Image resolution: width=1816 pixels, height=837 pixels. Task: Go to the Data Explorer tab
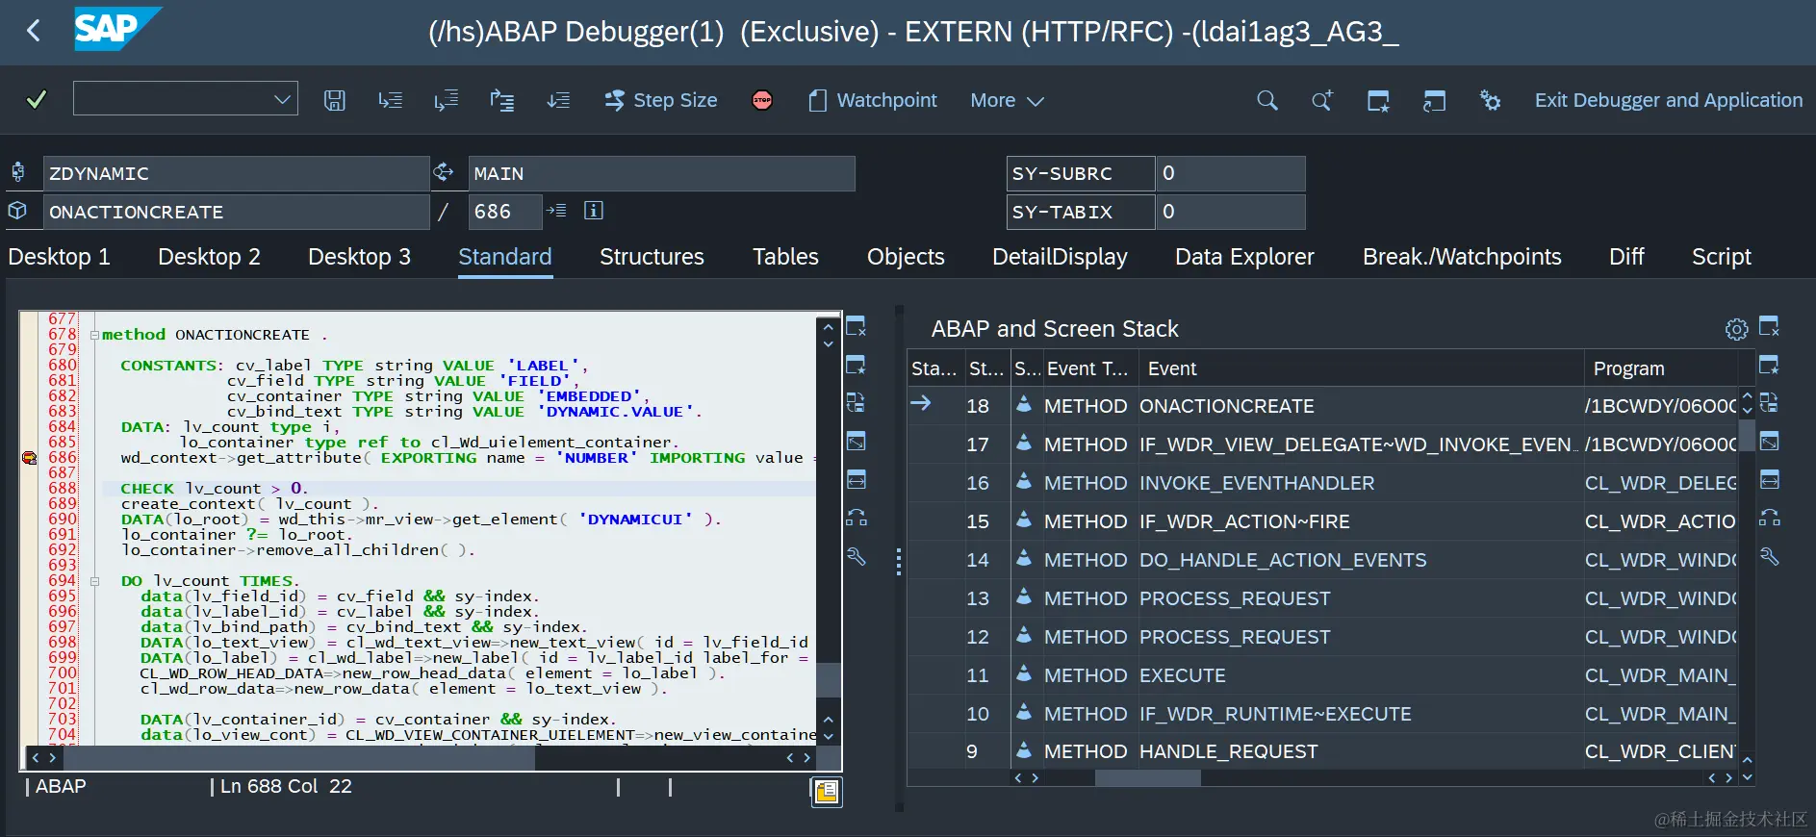[x=1244, y=257]
